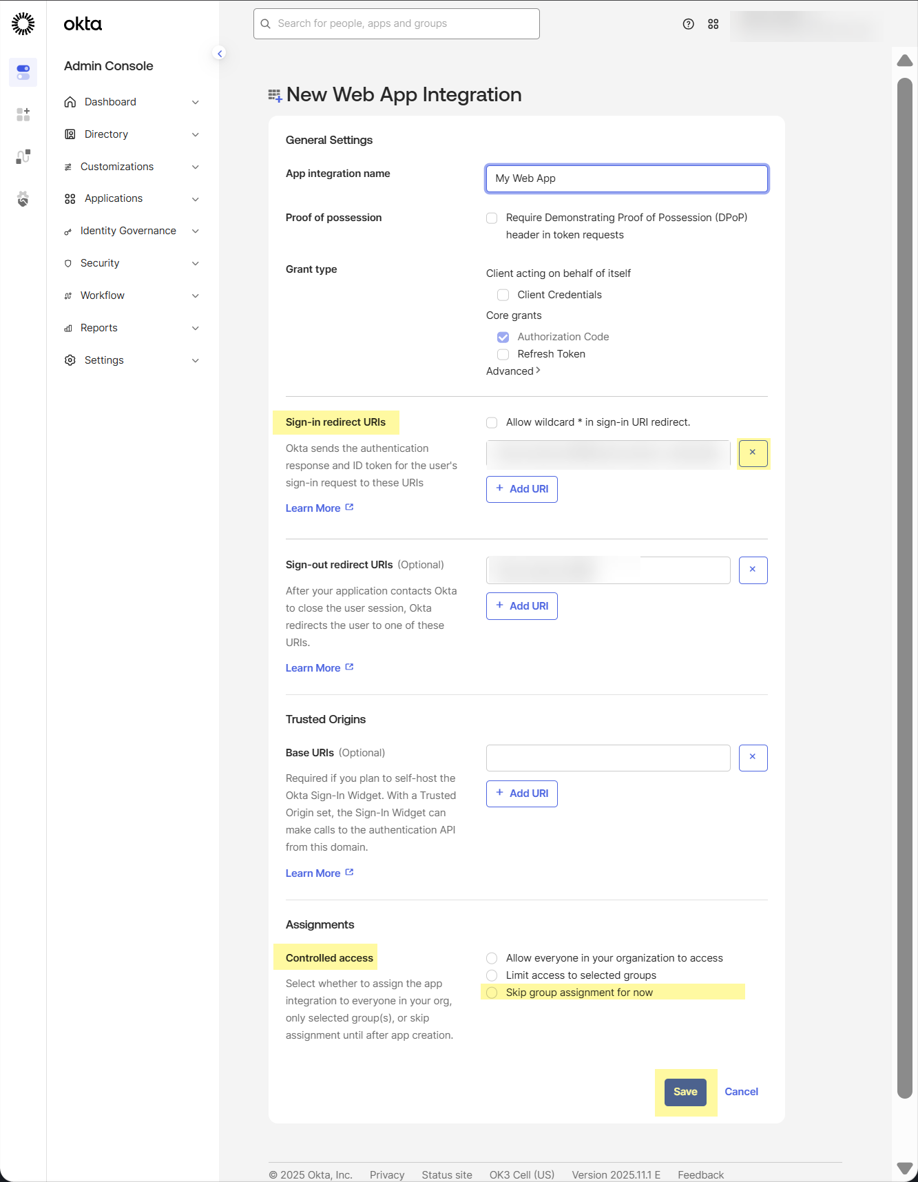
Task: Remove the sign-out redirect URI entry
Action: 753,570
